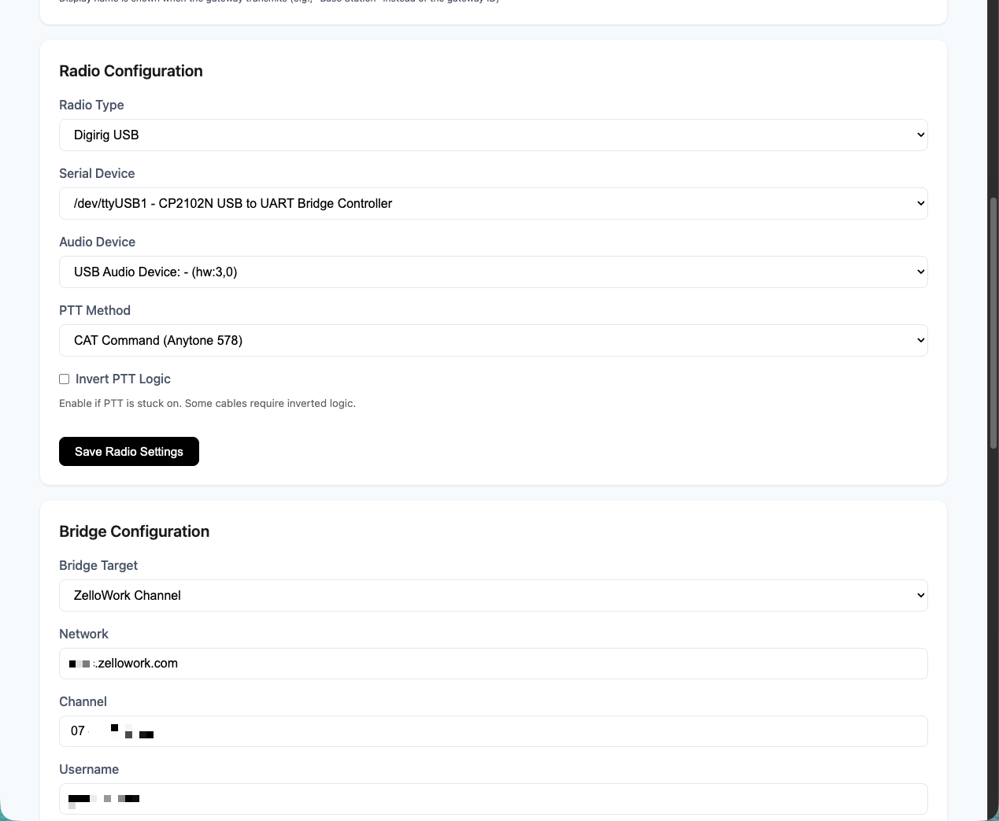The image size is (999, 821).
Task: Open the Bridge Target selector showing ZelloWork Channel
Action: point(494,595)
